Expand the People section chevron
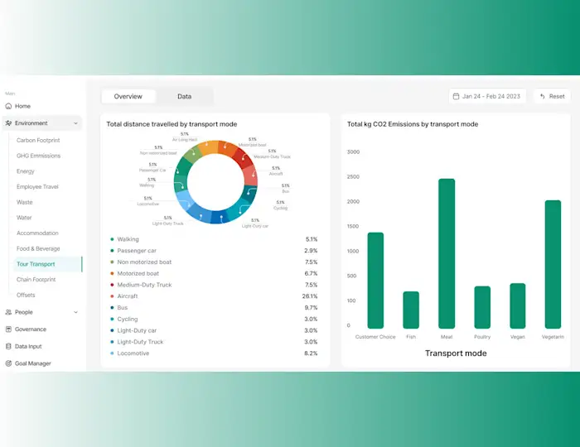 point(76,312)
